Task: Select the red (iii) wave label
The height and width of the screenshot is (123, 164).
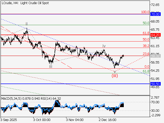Action: click(x=115, y=76)
